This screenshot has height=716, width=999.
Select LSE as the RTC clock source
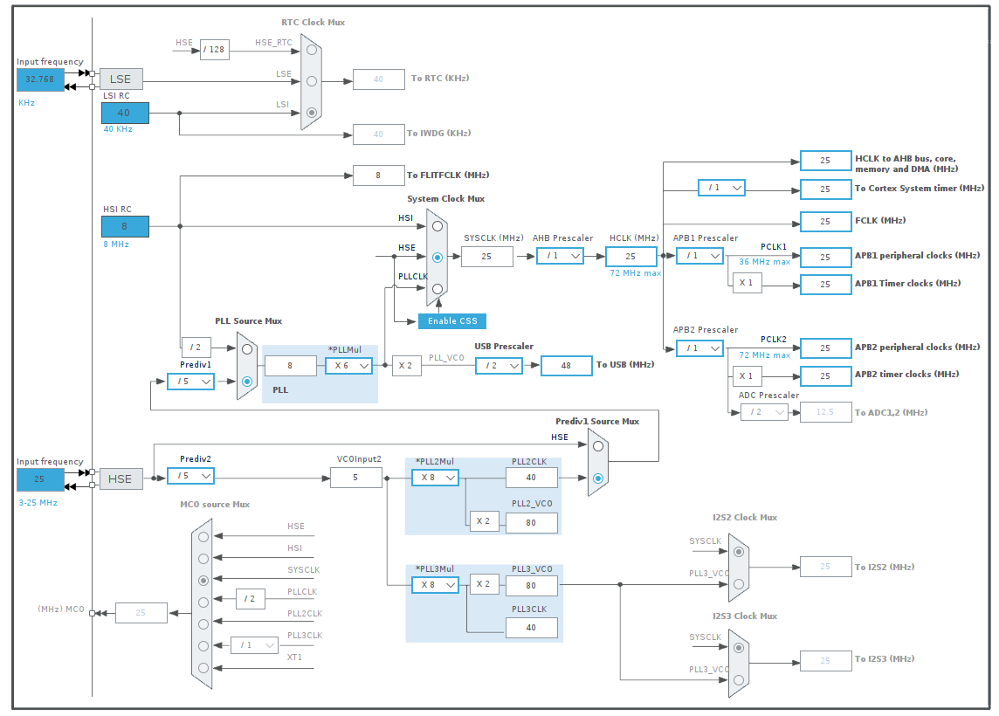coord(310,79)
